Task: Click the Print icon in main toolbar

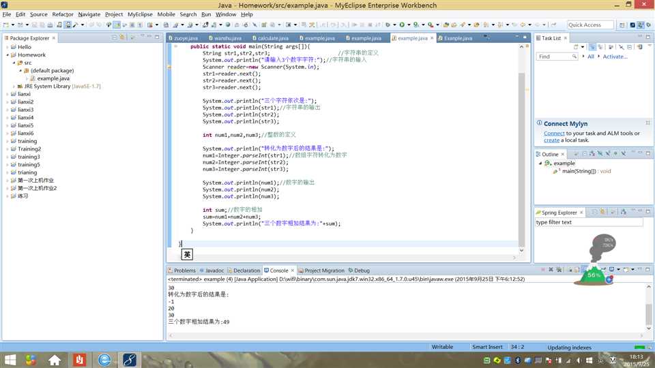Action: [x=50, y=25]
